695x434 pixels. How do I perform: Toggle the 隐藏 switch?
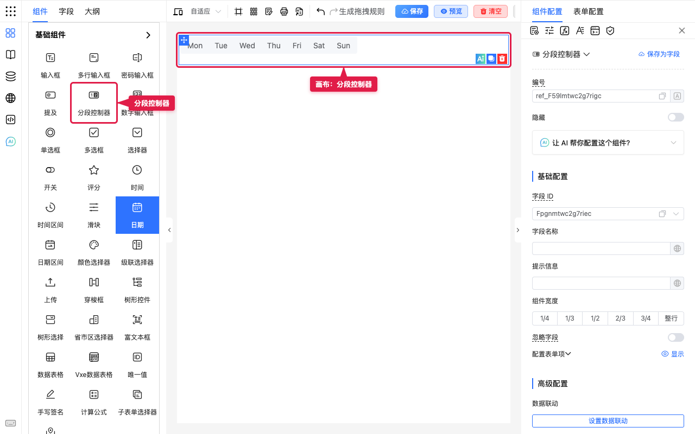pyautogui.click(x=676, y=117)
